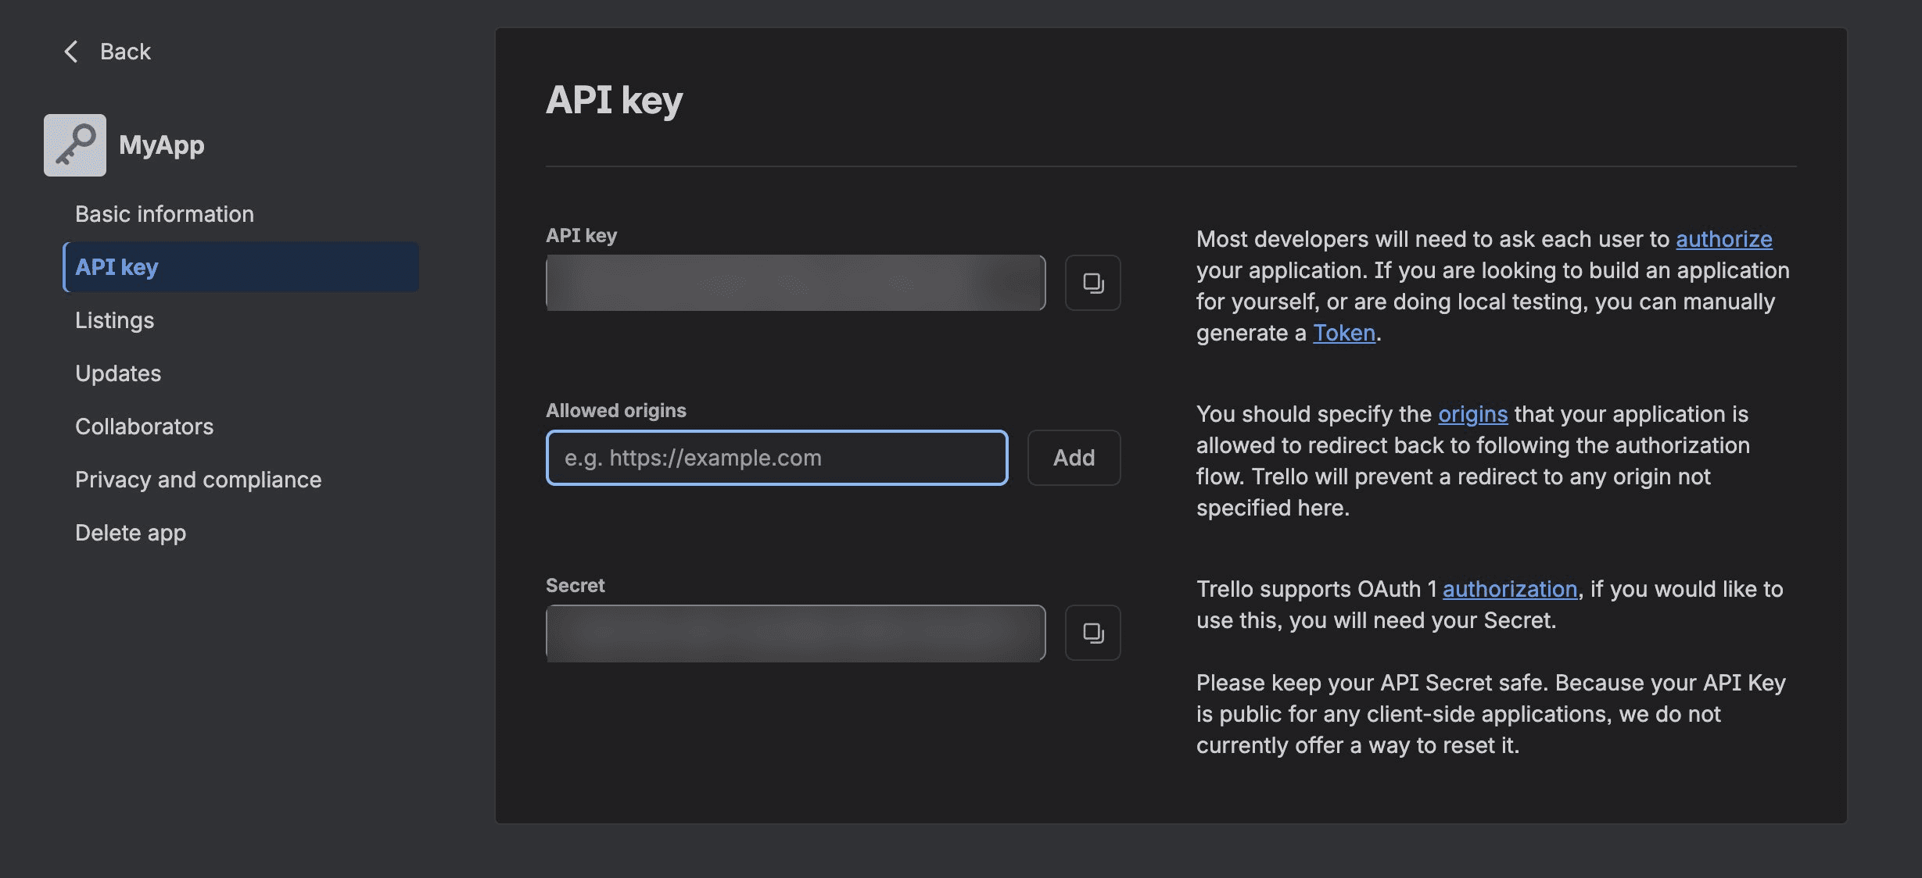Click the MyApp name in sidebar
Viewport: 1922px width, 878px height.
(x=162, y=145)
